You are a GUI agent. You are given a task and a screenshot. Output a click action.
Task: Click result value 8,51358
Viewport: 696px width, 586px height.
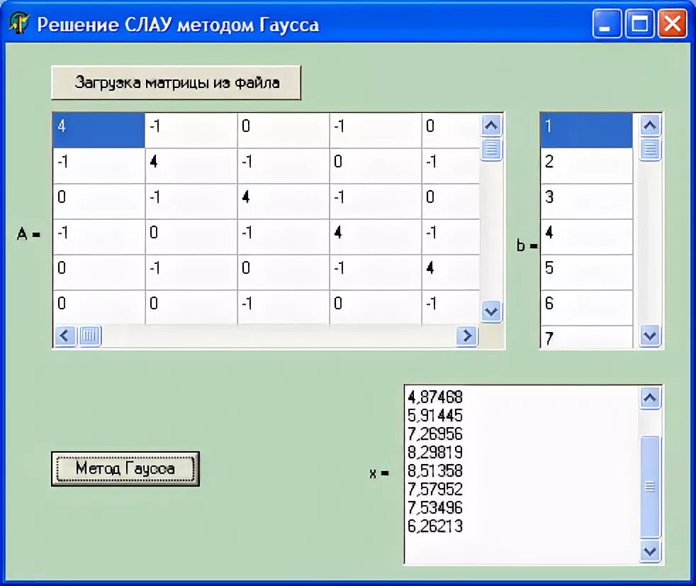pos(435,470)
